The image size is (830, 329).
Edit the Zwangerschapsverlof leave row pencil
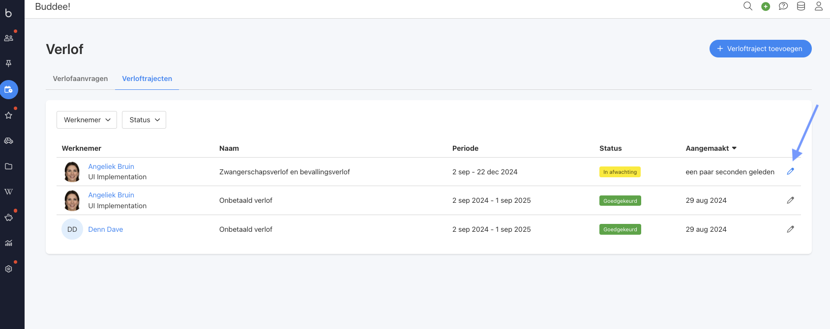point(791,171)
